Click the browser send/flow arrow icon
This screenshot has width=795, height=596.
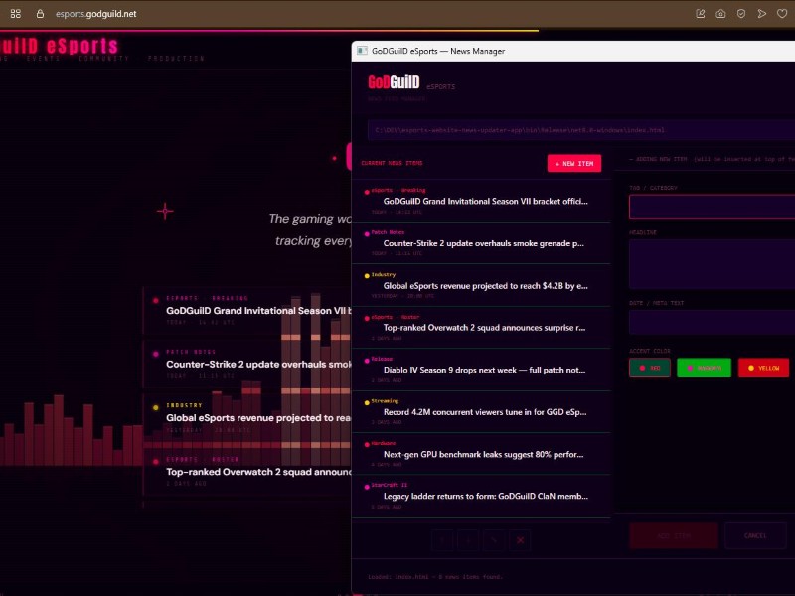761,14
